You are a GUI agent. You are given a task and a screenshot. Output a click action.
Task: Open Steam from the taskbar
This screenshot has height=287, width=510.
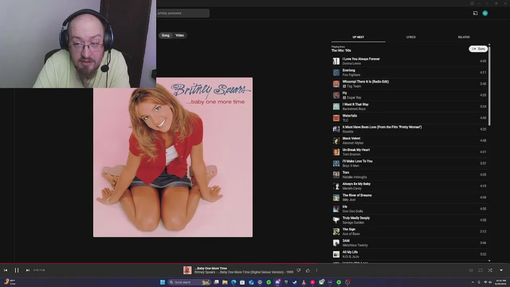(295, 282)
